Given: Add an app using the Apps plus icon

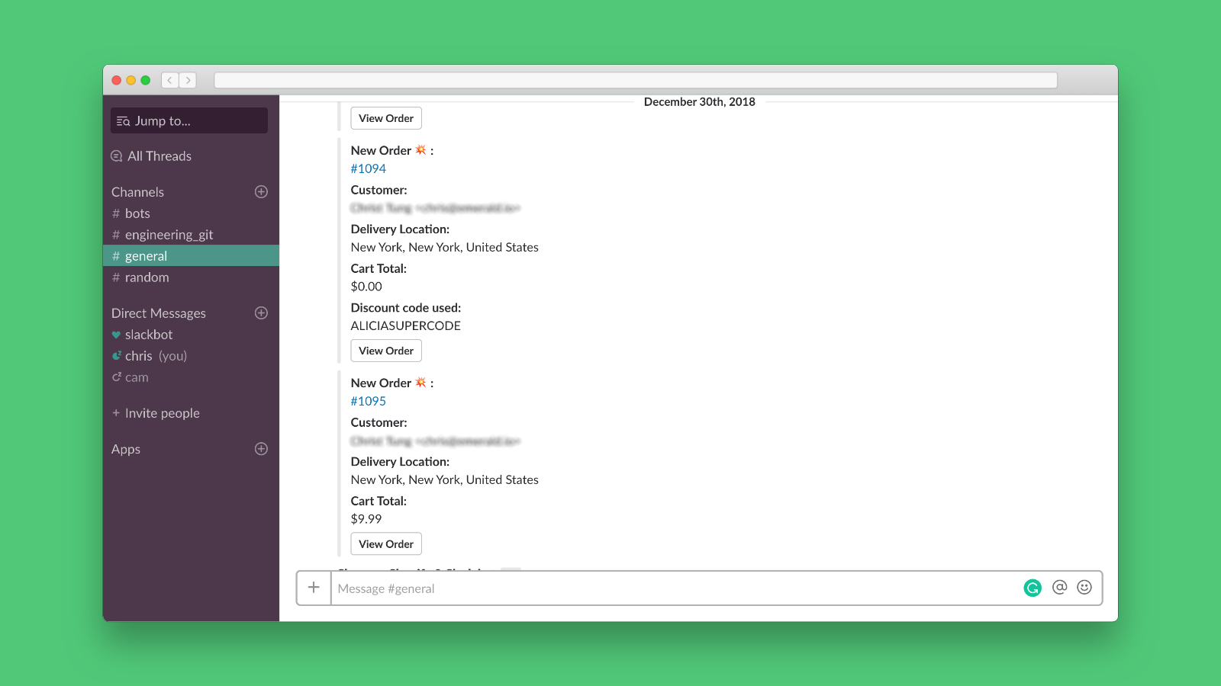Looking at the screenshot, I should tap(262, 449).
